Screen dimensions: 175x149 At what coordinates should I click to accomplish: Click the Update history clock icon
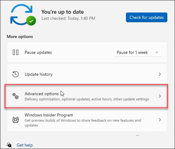click(x=16, y=74)
